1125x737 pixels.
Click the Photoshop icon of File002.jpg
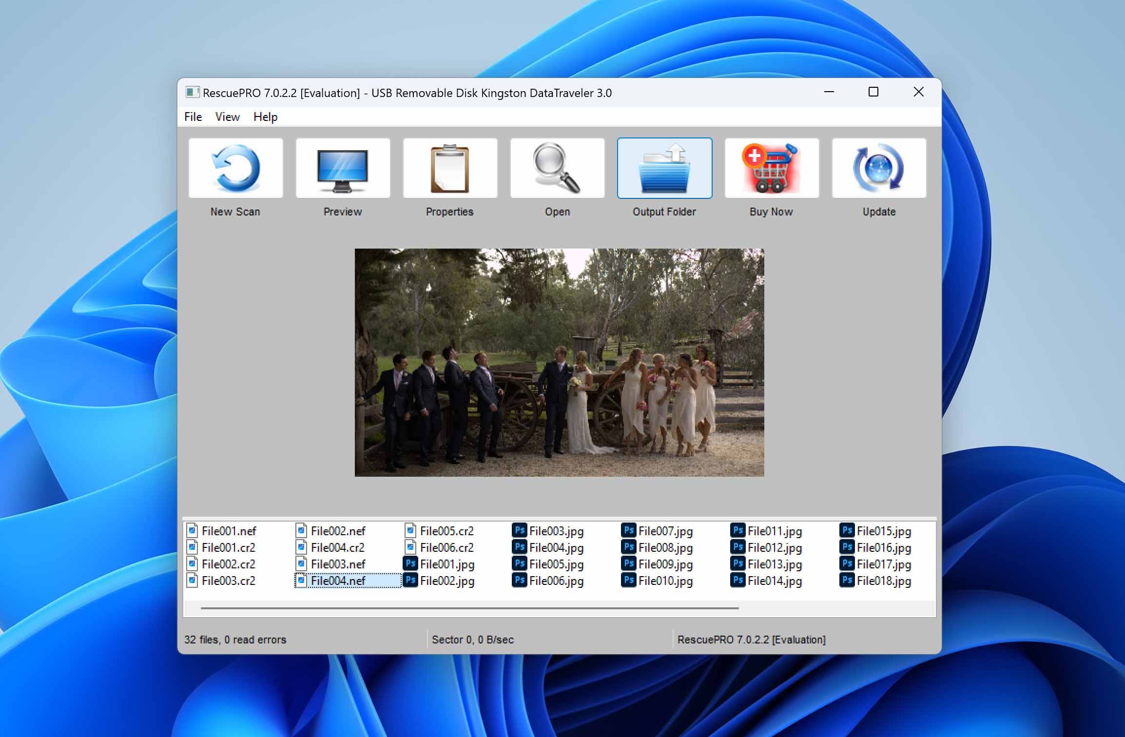(410, 580)
